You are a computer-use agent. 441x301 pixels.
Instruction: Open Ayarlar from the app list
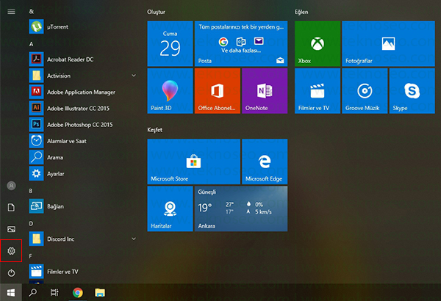pos(82,173)
